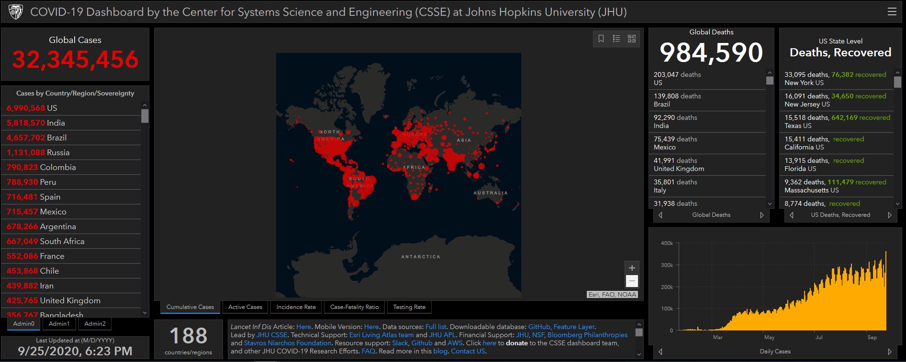Open the FAQ link
Screen dimensions: 906x362
pos(368,351)
